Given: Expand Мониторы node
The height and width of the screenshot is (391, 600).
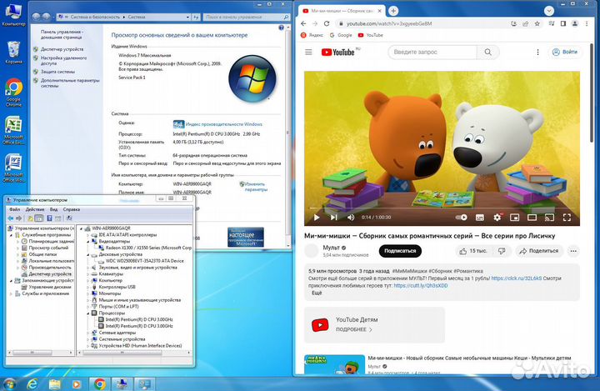Looking at the screenshot, I should [88, 293].
